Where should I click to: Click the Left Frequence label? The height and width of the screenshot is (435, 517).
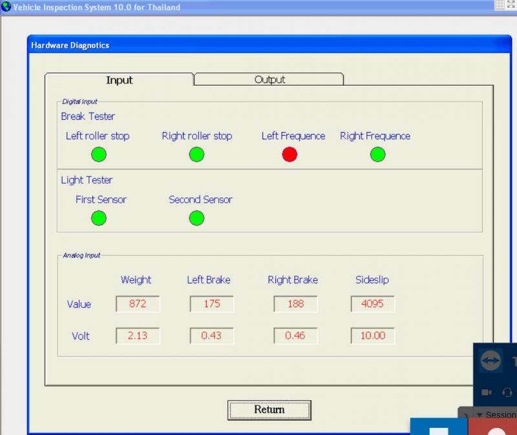293,136
